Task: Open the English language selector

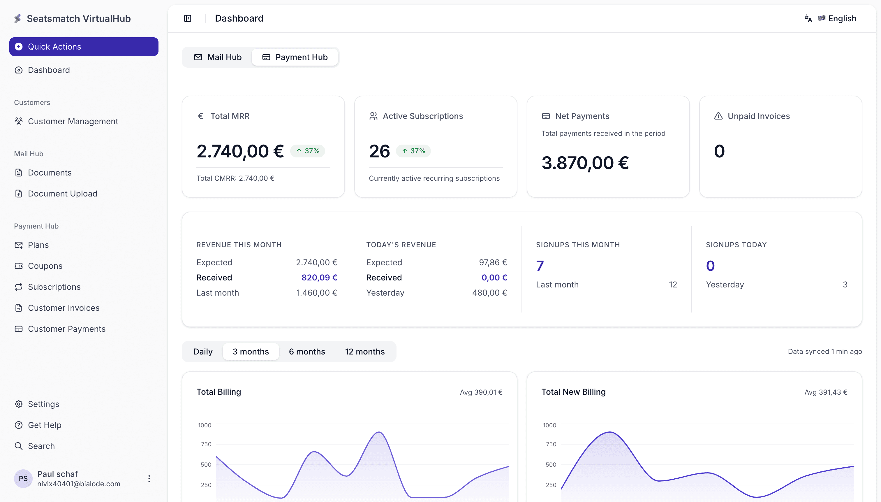Action: tap(837, 18)
